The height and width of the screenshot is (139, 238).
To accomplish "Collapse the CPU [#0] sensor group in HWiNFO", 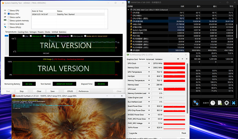I will [129, 10].
